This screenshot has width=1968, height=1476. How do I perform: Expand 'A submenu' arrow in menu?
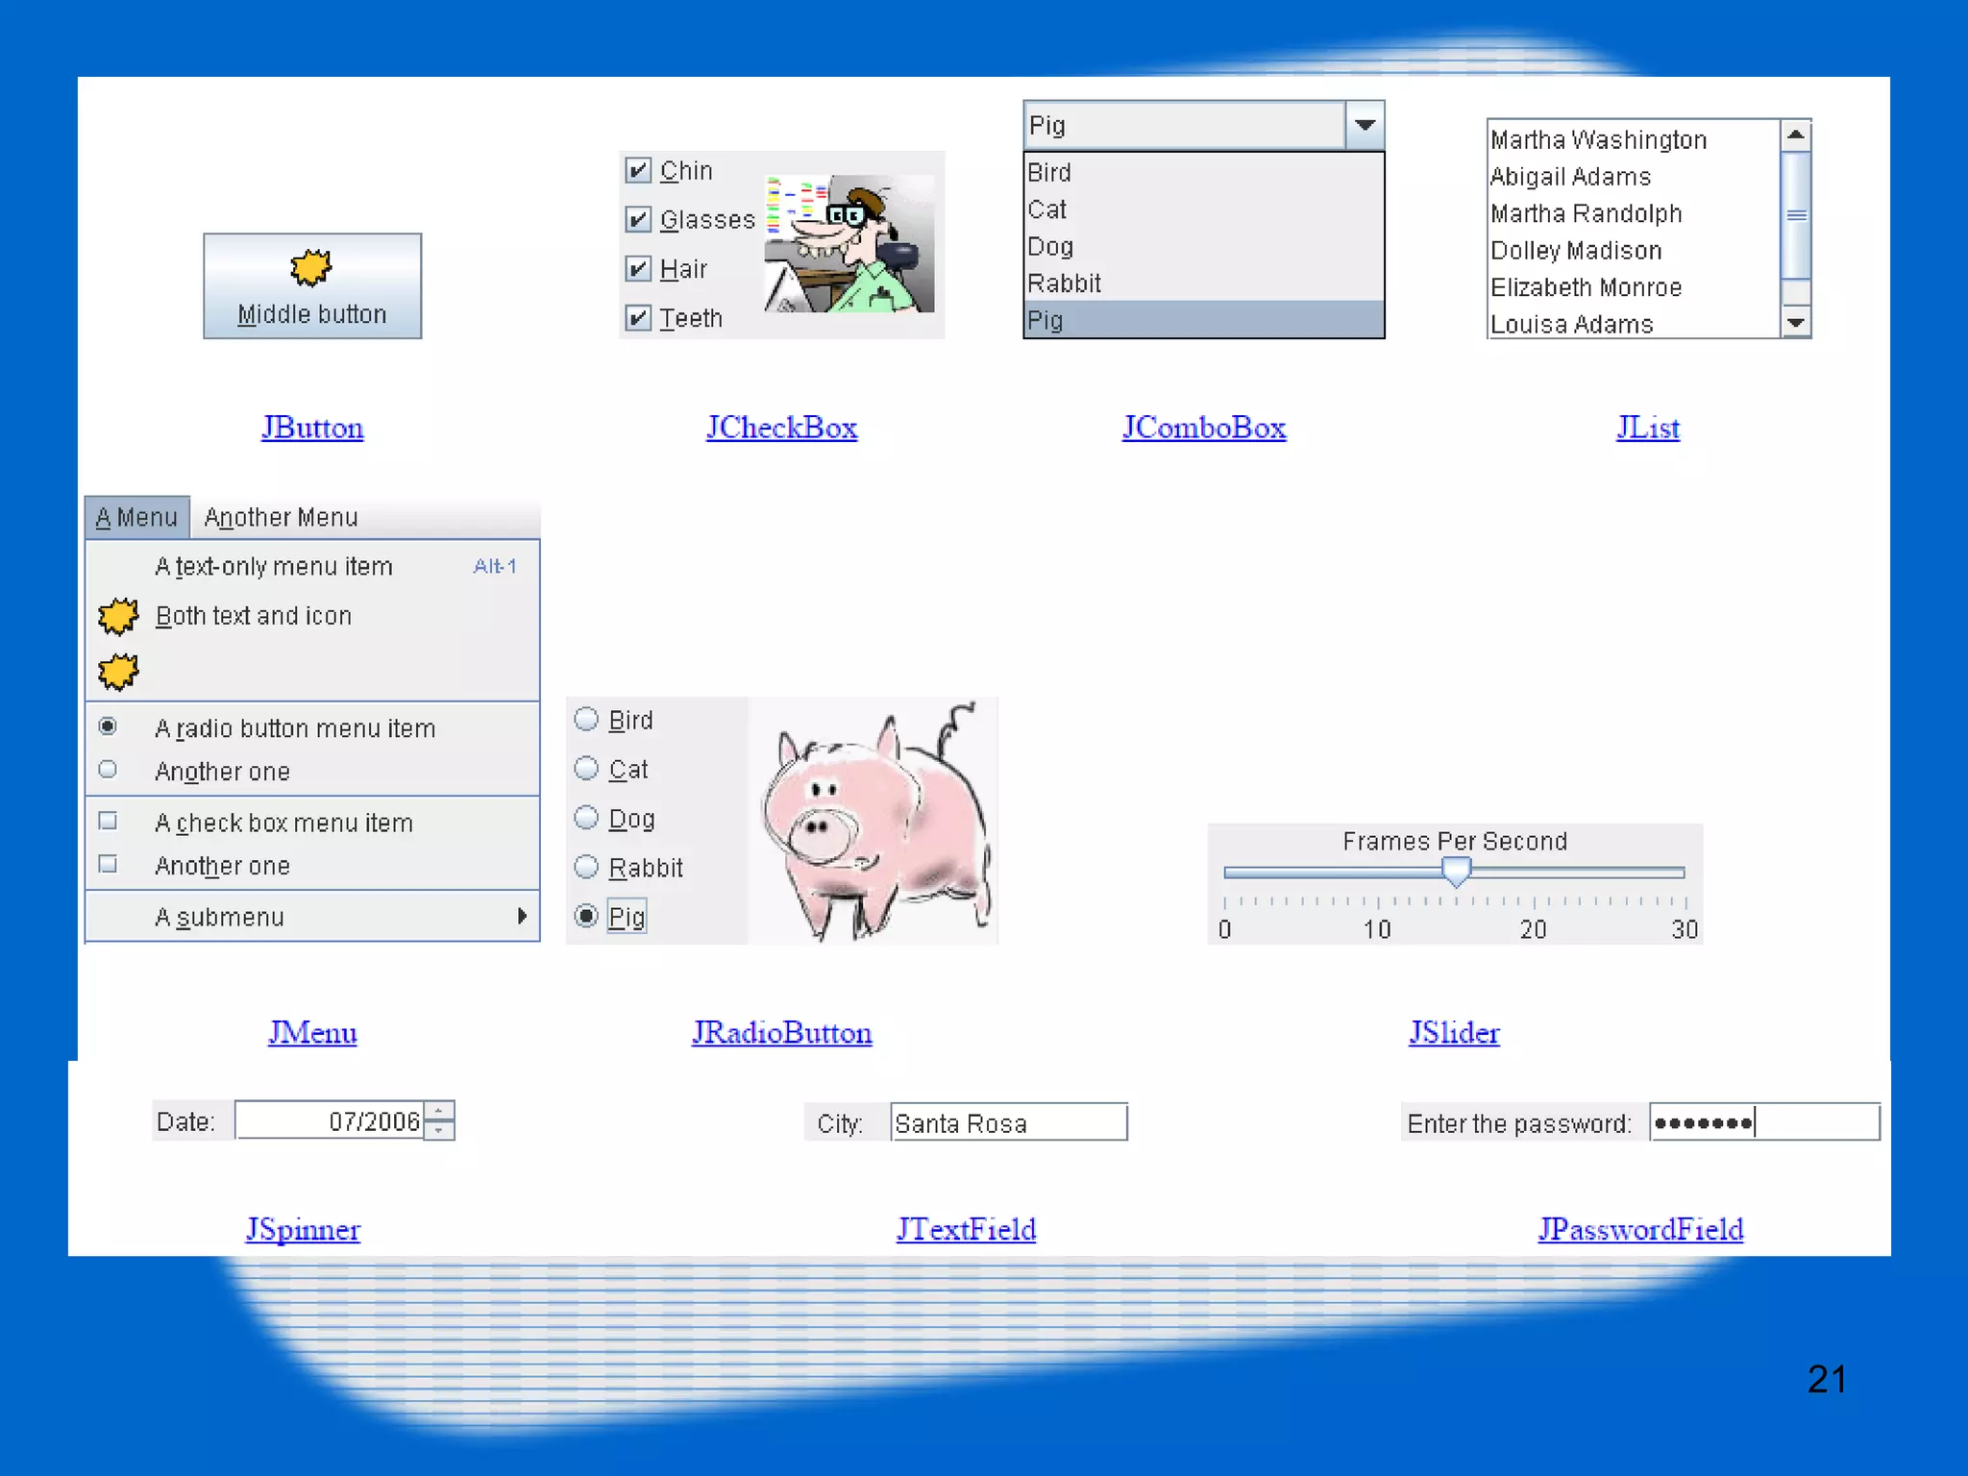pyautogui.click(x=522, y=916)
